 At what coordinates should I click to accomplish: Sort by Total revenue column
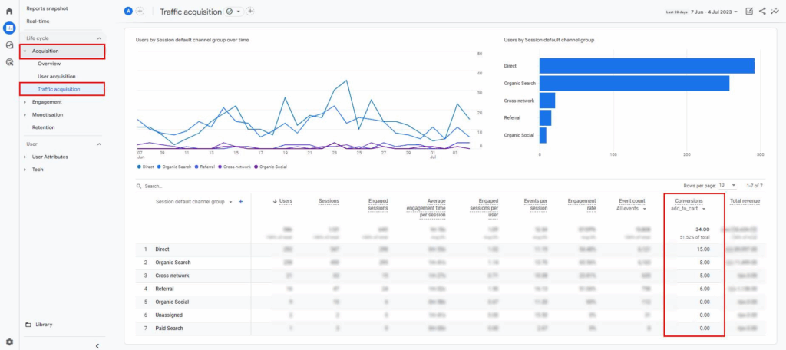pyautogui.click(x=745, y=201)
